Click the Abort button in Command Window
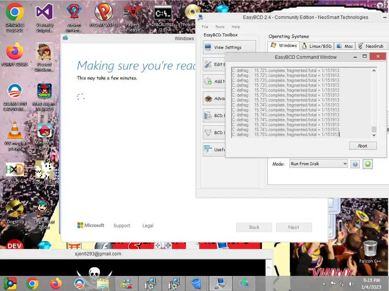The height and width of the screenshot is (291, 389). [x=363, y=146]
